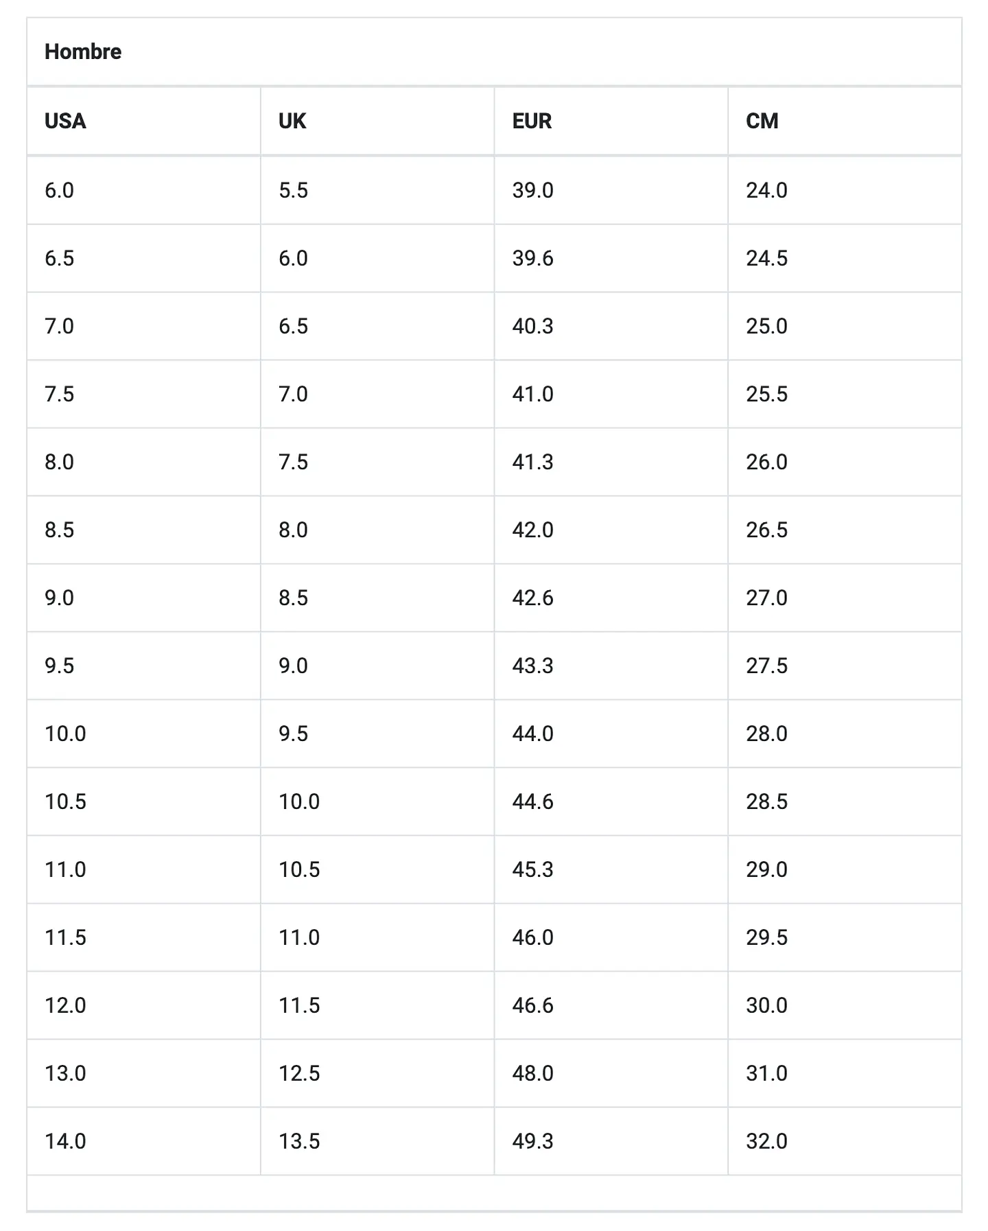The height and width of the screenshot is (1231, 988).
Task: Click USA size 12.0 cell
Action: tap(143, 1005)
